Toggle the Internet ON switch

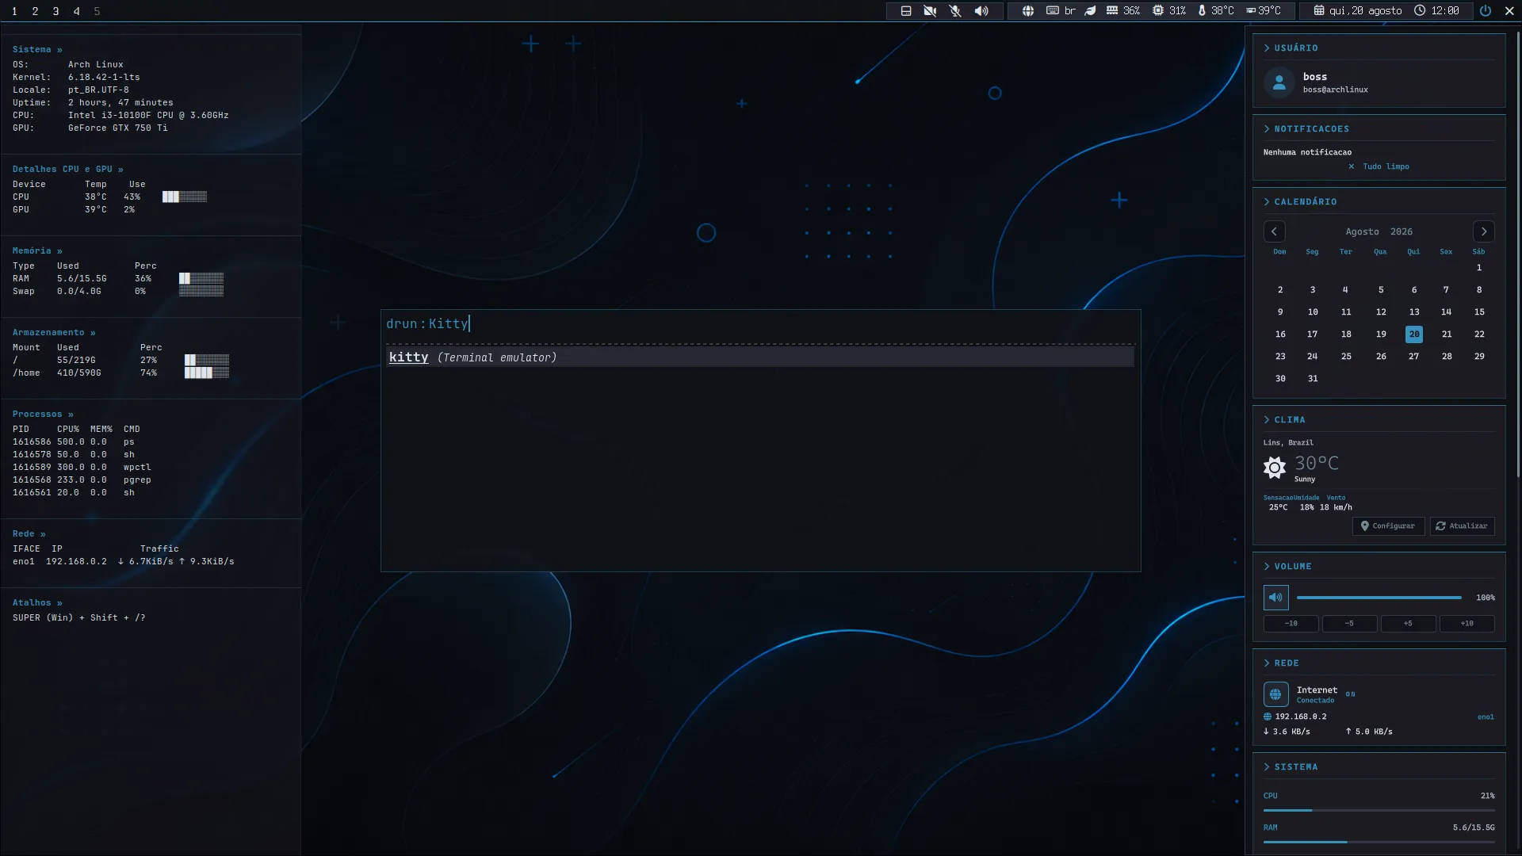(1350, 694)
